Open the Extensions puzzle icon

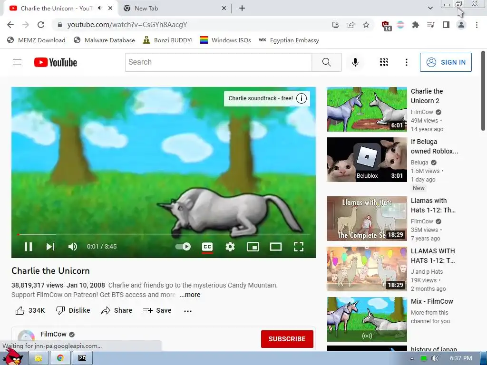point(415,25)
